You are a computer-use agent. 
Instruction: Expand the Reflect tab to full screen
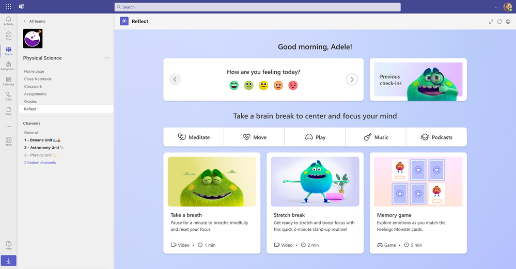(x=491, y=22)
